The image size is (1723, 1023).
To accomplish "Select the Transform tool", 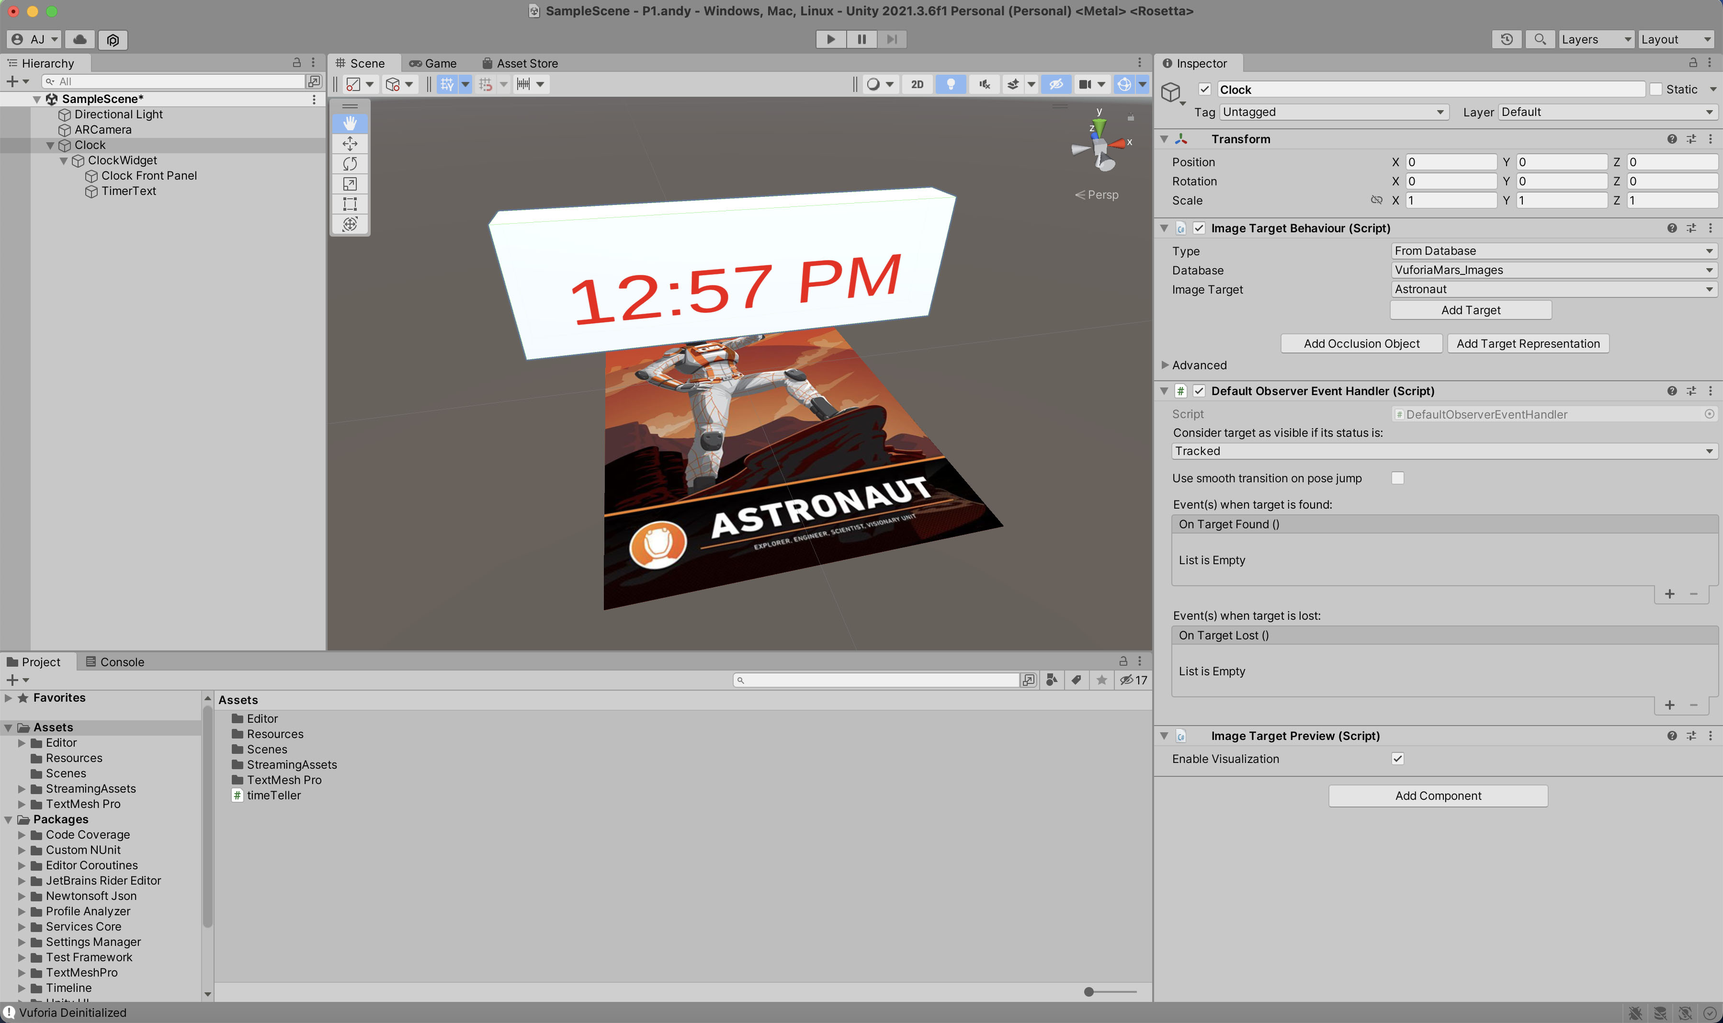I will tap(350, 223).
